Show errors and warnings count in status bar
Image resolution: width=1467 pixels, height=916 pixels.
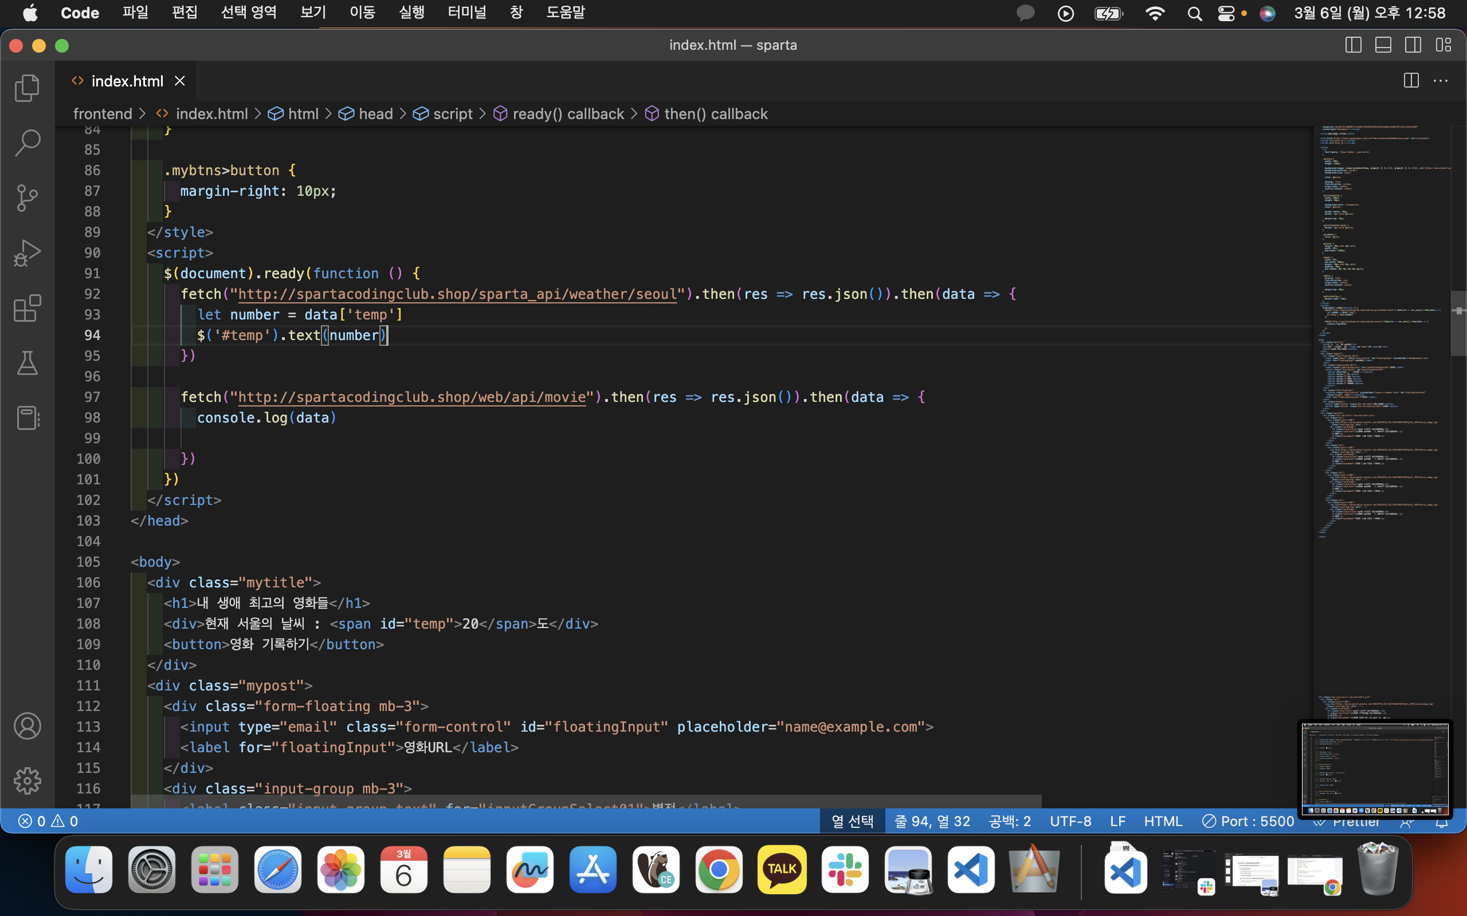[x=48, y=821]
